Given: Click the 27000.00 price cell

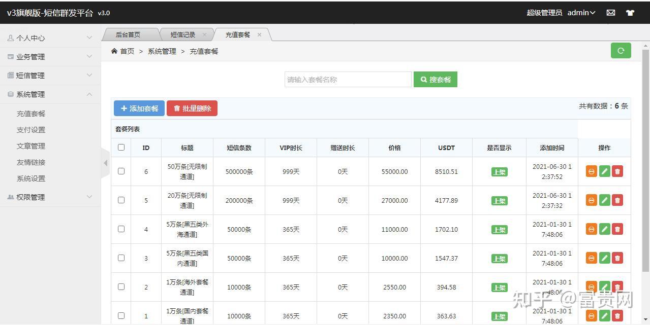Looking at the screenshot, I should (394, 200).
